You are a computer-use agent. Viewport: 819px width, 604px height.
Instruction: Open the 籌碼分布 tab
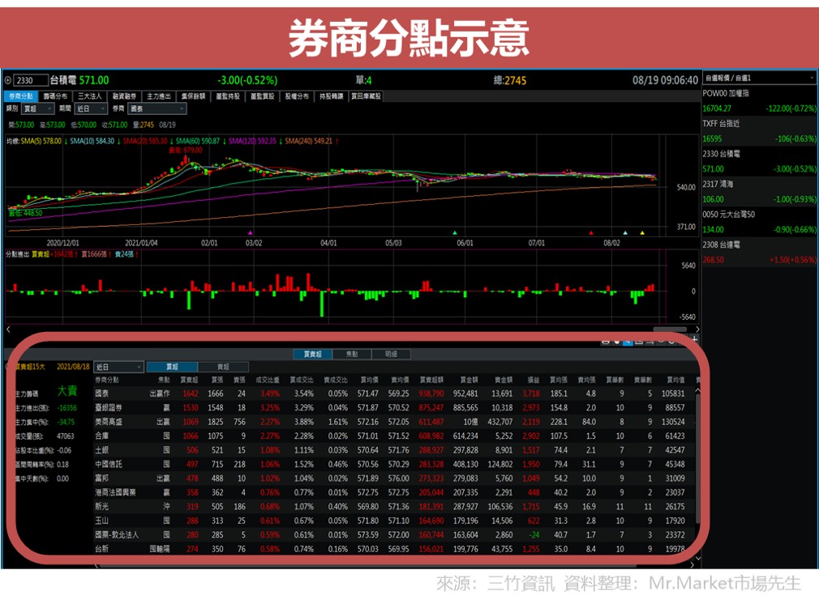(55, 96)
